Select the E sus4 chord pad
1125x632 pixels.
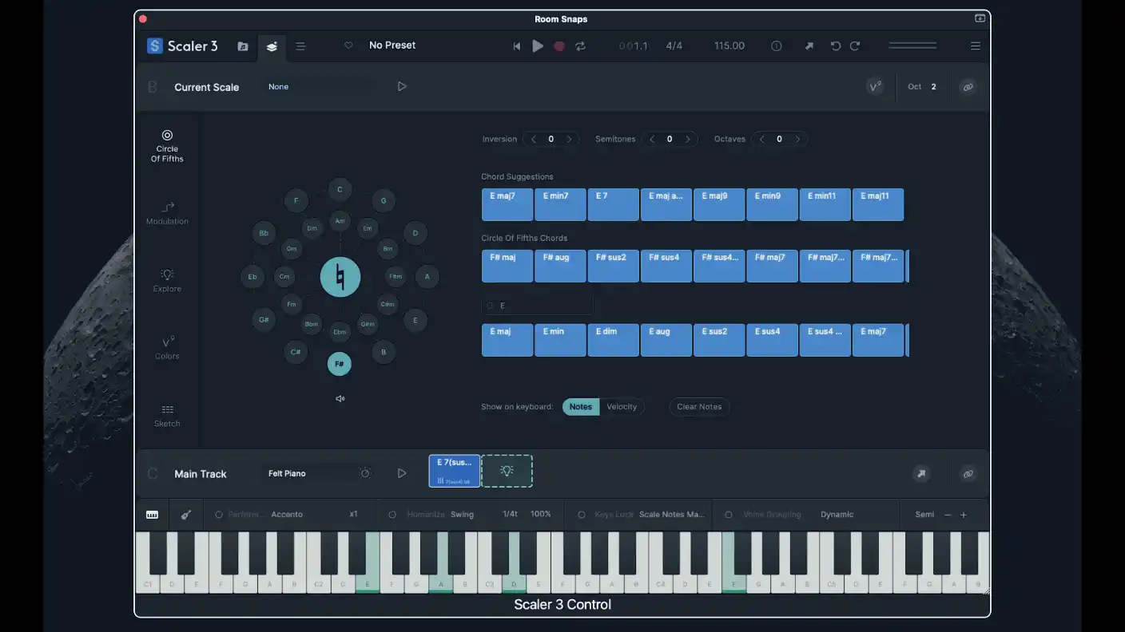pyautogui.click(x=772, y=340)
